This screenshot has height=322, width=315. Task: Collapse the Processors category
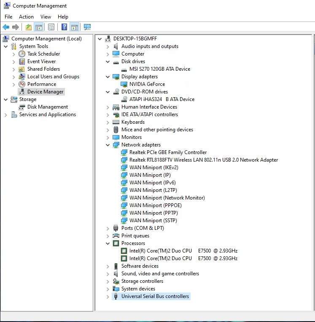108,243
